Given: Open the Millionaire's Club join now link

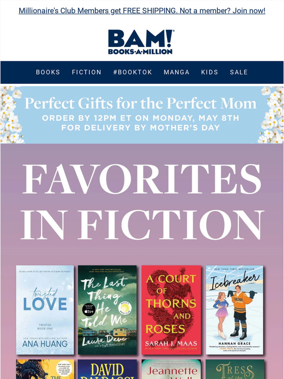Looking at the screenshot, I should (142, 11).
